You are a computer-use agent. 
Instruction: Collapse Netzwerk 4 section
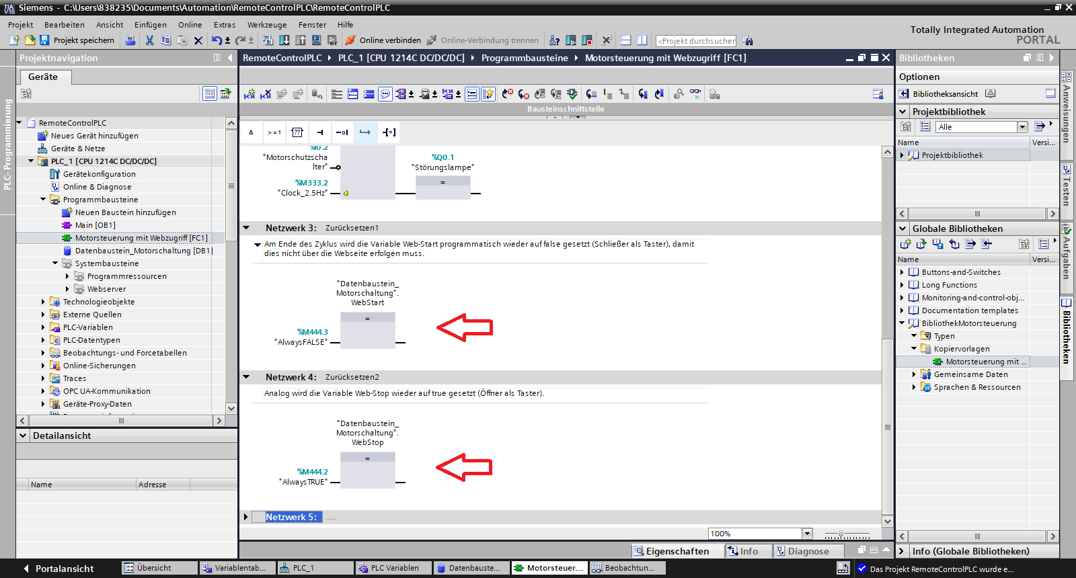coord(246,377)
